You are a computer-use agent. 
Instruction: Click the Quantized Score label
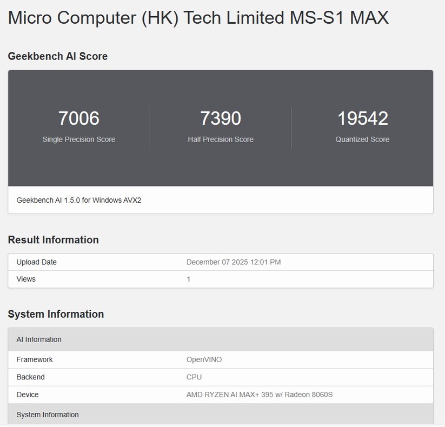click(362, 139)
